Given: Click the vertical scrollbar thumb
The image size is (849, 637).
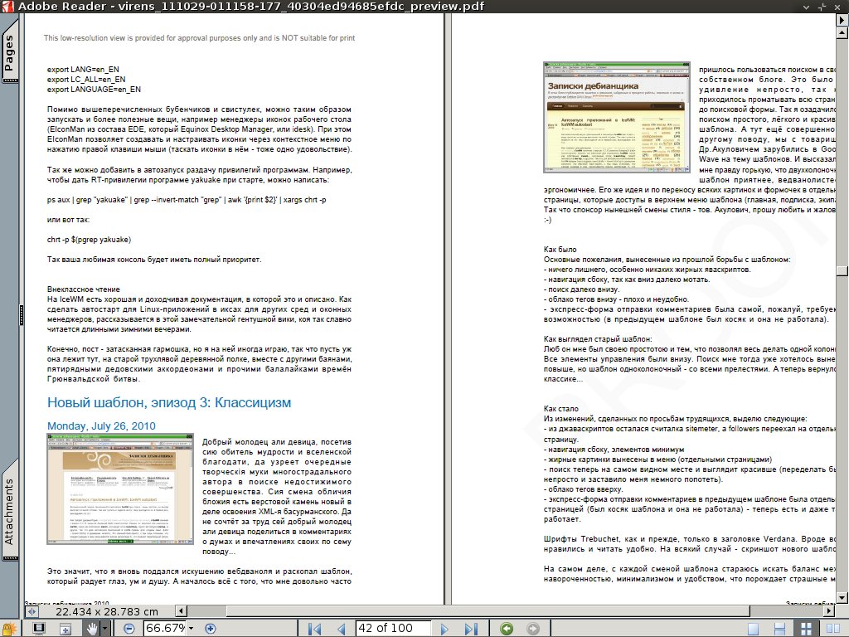Looking at the screenshot, I should point(842,271).
